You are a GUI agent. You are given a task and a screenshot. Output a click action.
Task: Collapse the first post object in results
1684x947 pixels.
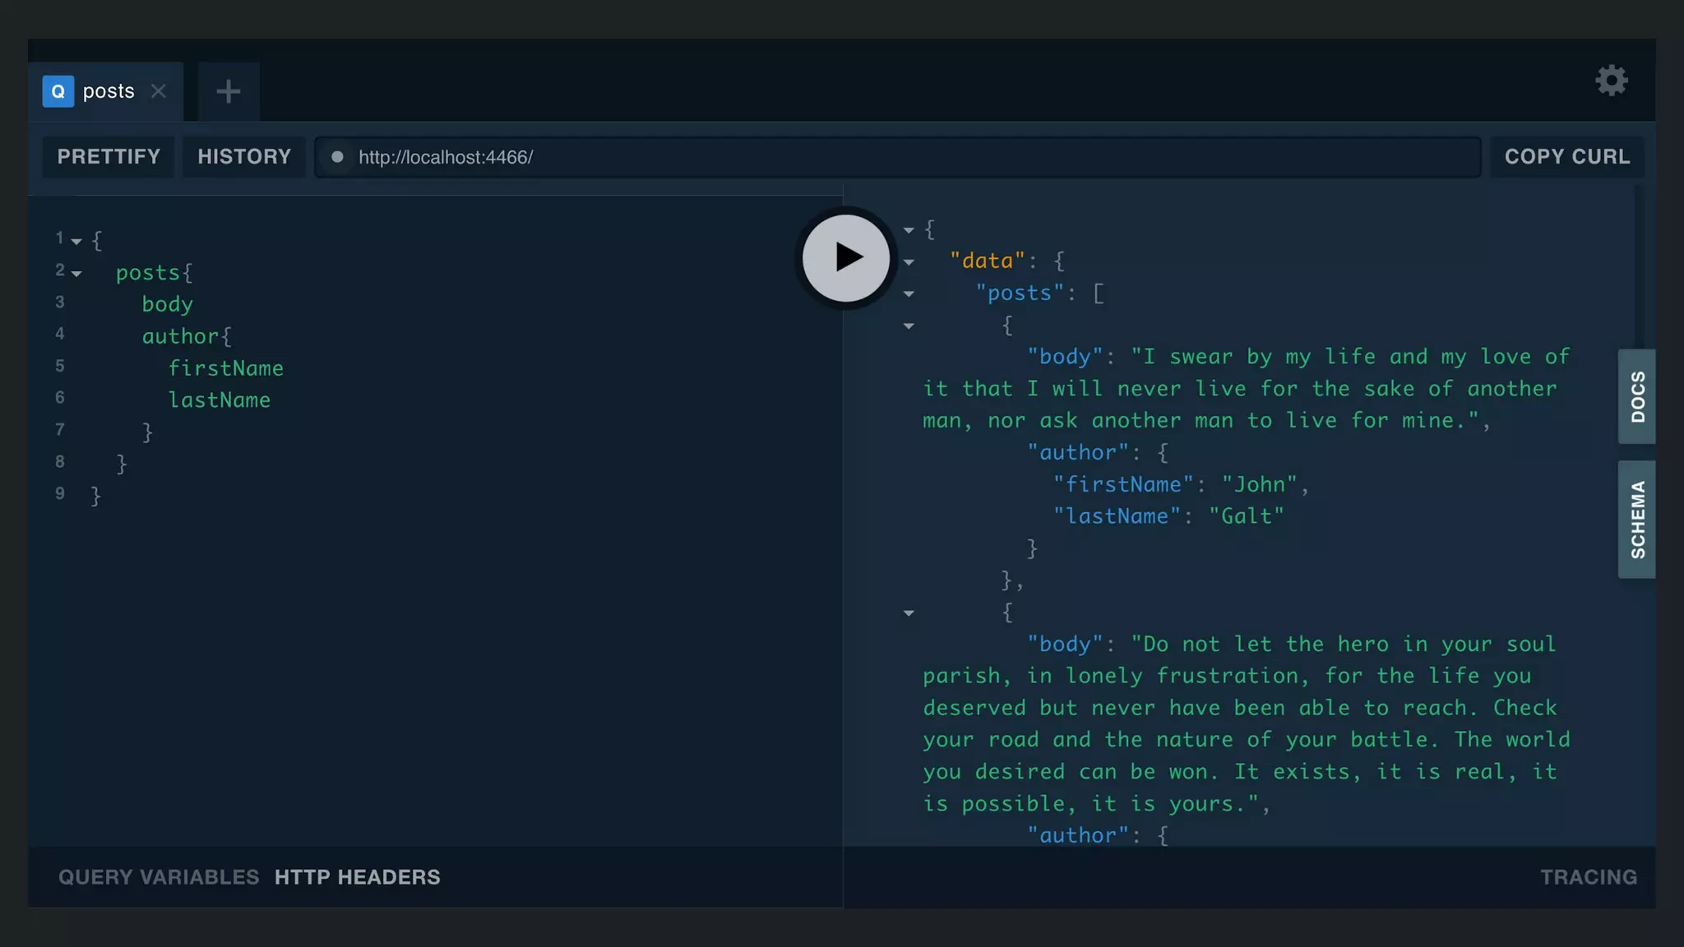tap(909, 326)
